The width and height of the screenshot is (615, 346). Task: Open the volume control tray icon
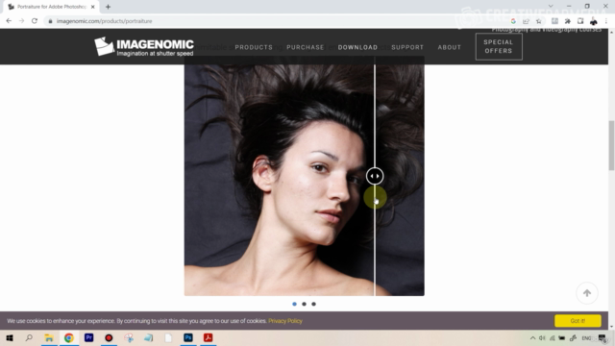coord(542,338)
